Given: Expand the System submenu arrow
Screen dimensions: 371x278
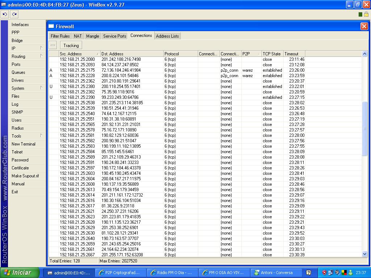Looking at the screenshot, I should (41, 88).
